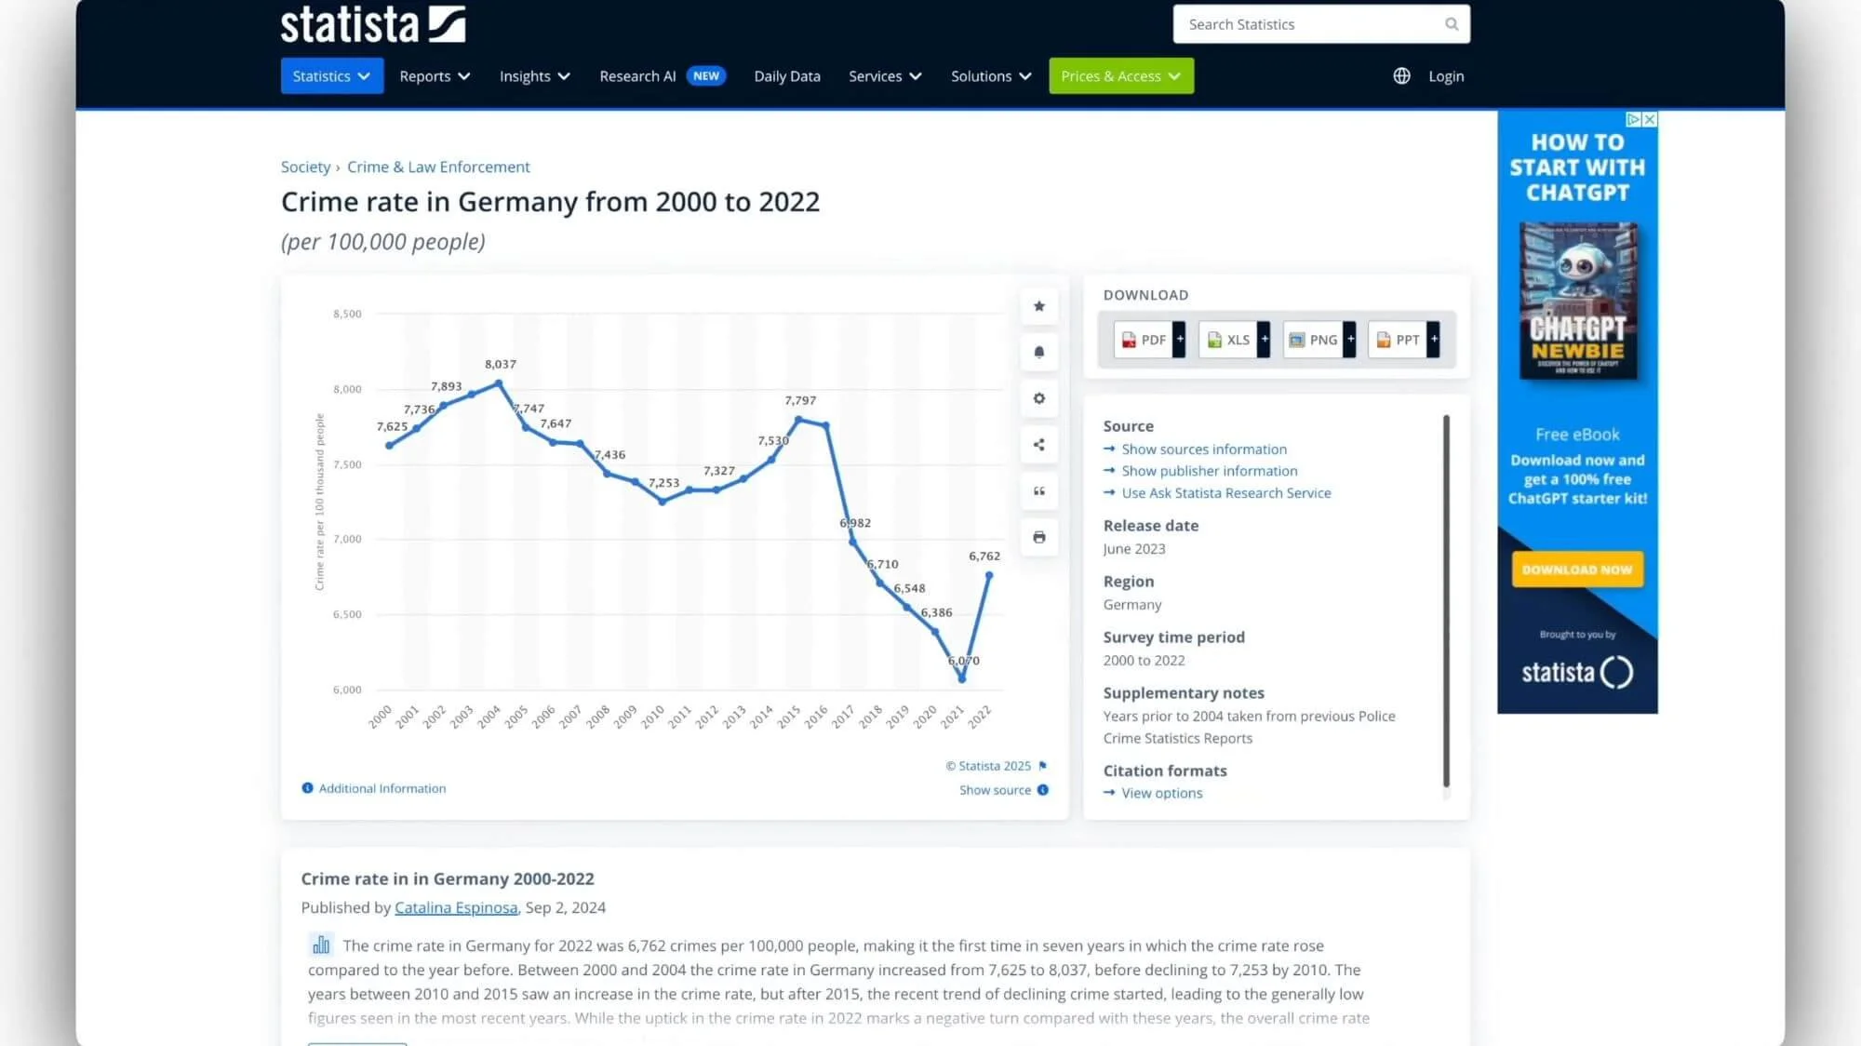The width and height of the screenshot is (1861, 1046).
Task: Click the globe language icon
Action: pyautogui.click(x=1401, y=76)
